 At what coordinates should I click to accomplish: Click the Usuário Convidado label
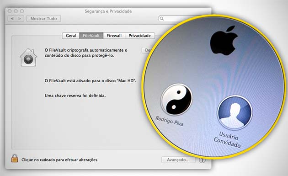tap(227, 140)
